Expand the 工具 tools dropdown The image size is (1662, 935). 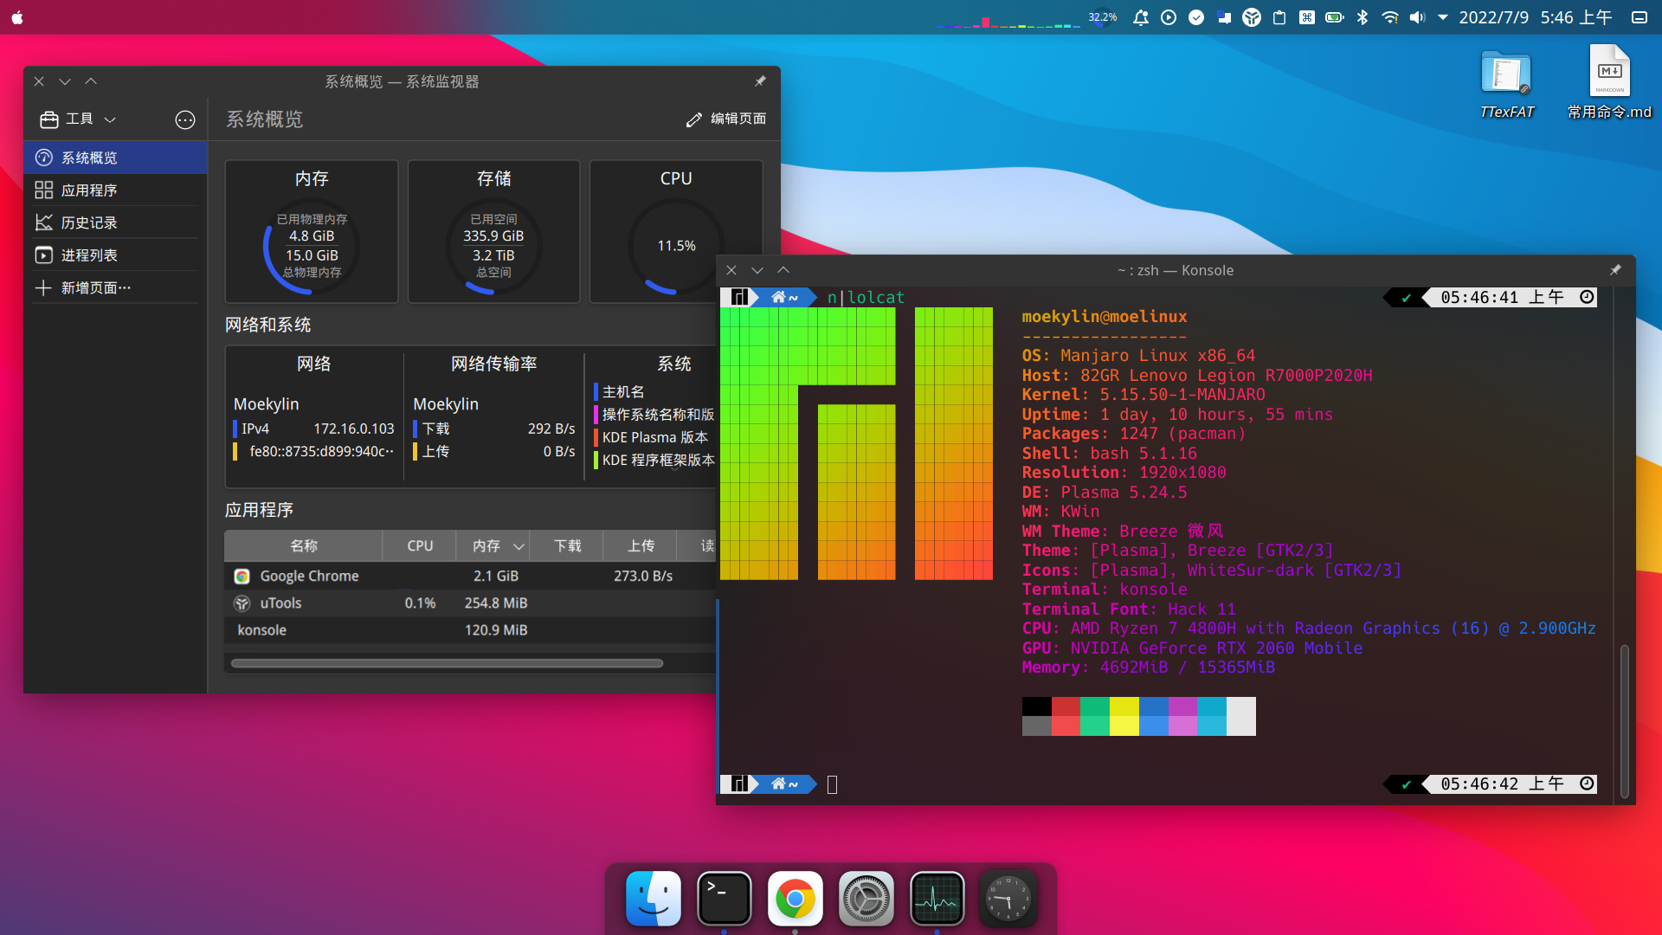(x=79, y=119)
